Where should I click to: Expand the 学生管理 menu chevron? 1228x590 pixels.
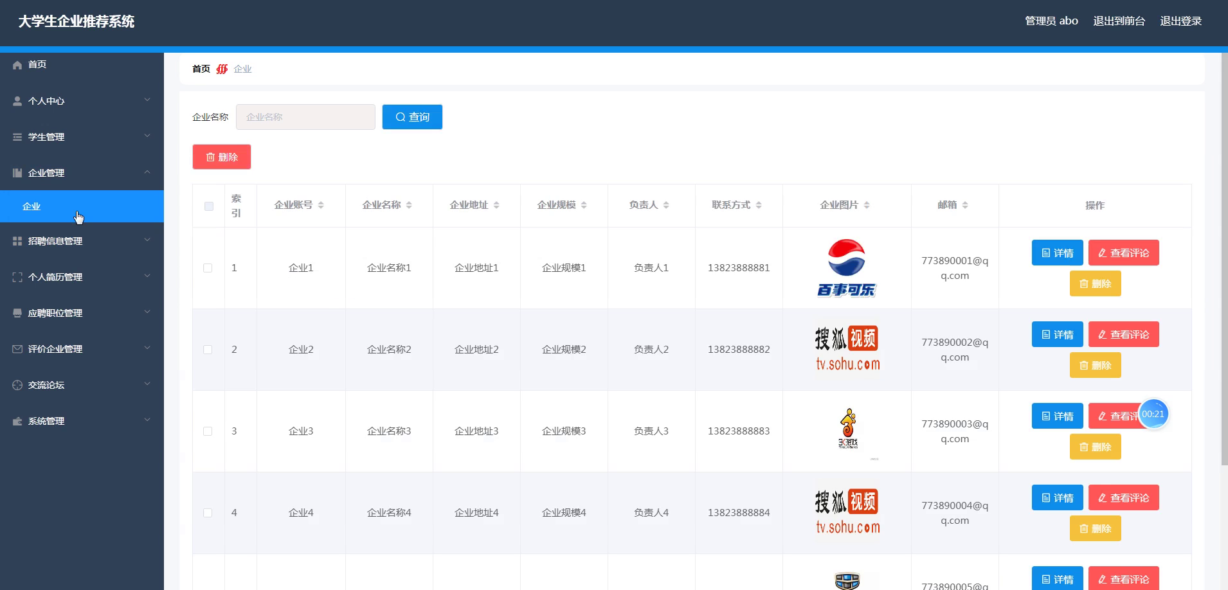147,136
